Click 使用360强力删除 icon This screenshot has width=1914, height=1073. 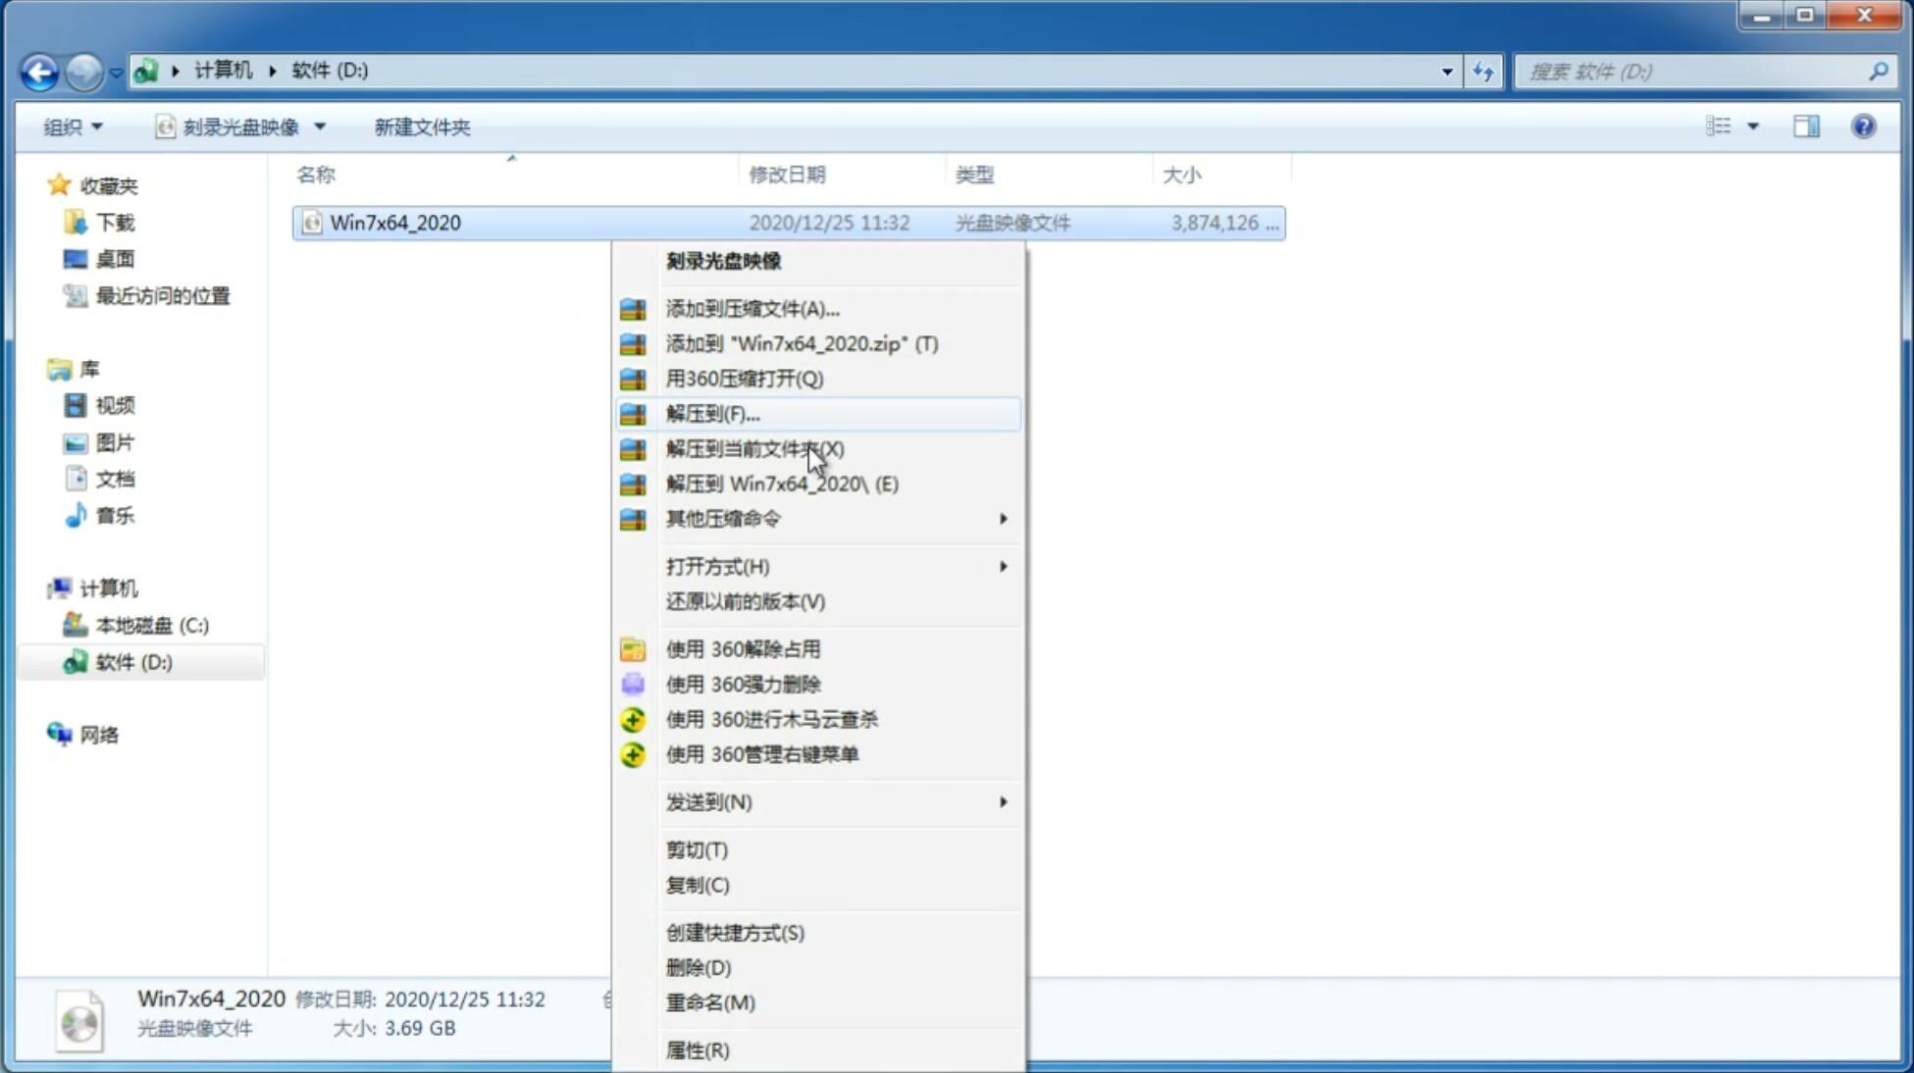pyautogui.click(x=631, y=684)
